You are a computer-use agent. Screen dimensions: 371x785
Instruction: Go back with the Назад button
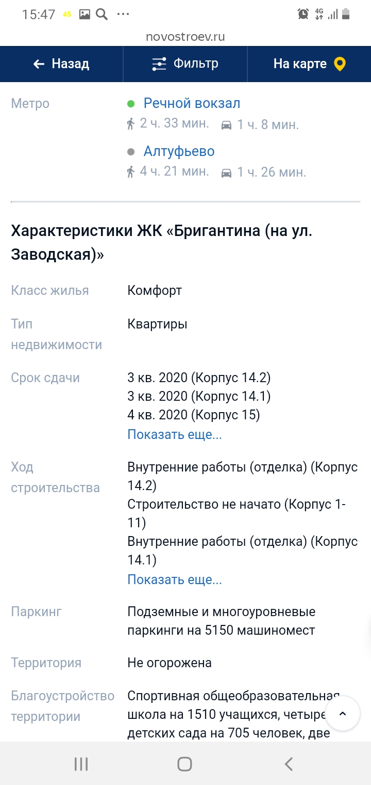pyautogui.click(x=61, y=64)
